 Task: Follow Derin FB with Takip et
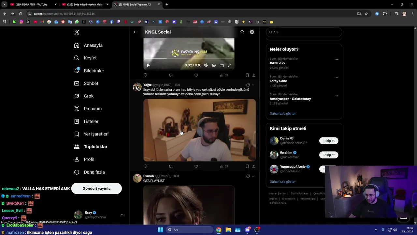point(329,141)
